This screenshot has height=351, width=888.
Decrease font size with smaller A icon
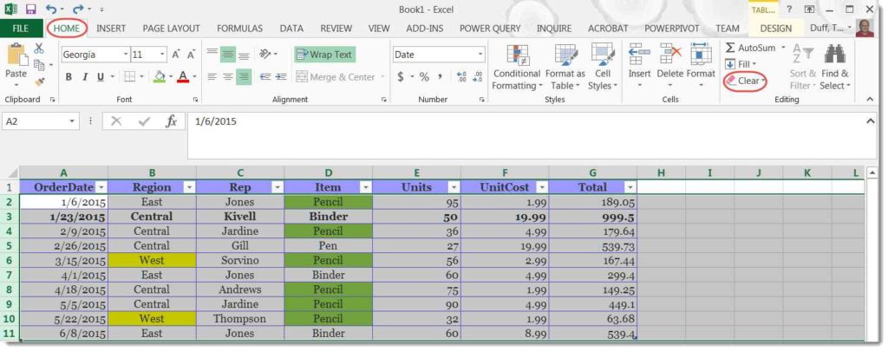(x=191, y=55)
